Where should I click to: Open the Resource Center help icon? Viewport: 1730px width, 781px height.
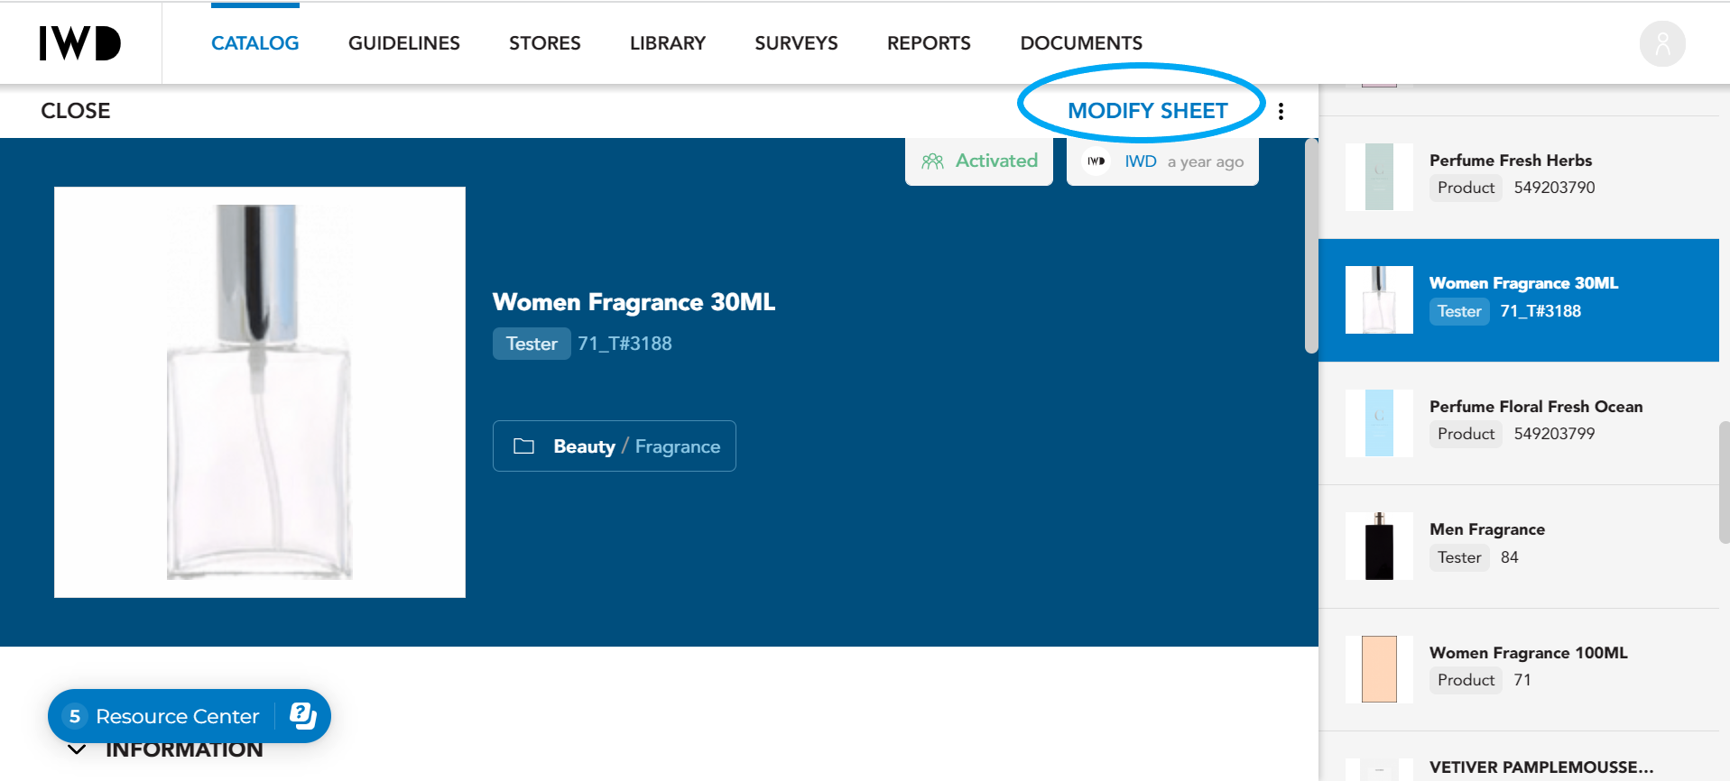302,716
